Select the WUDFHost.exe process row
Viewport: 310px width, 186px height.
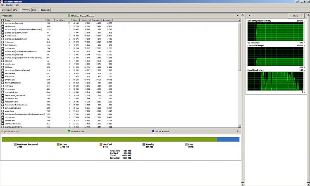click(x=56, y=98)
